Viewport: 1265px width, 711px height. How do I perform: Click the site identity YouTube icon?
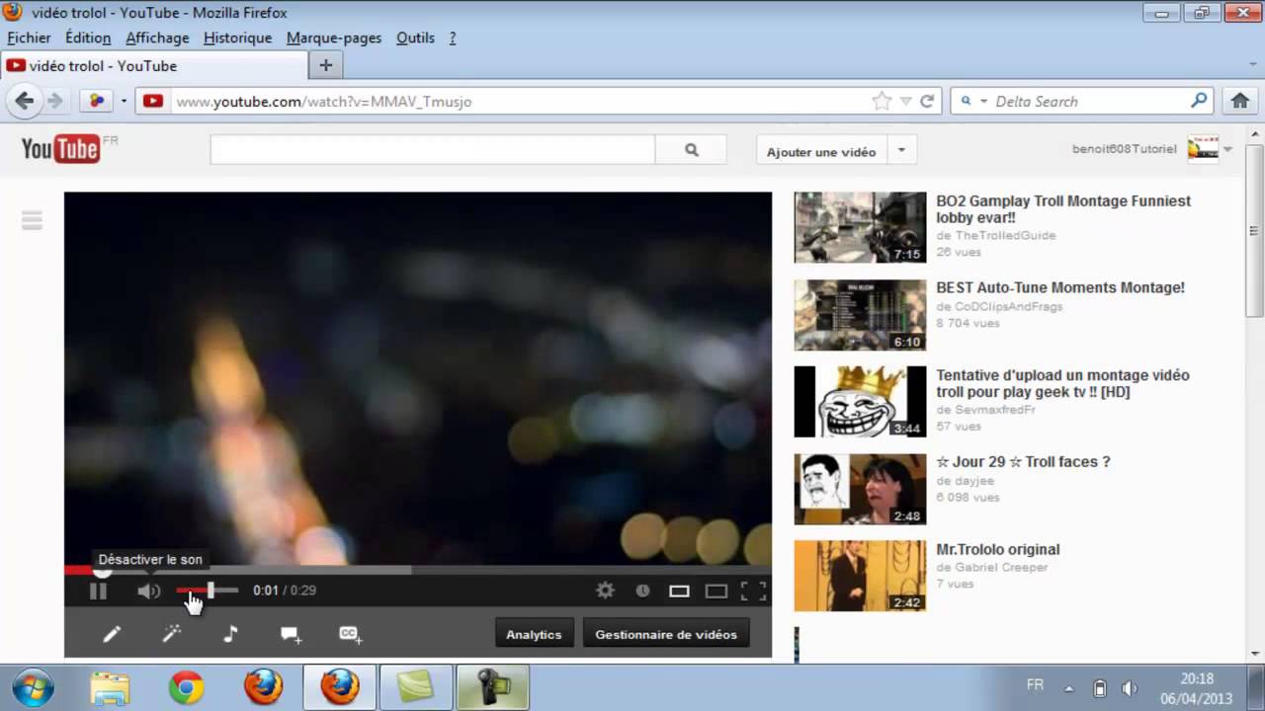[153, 101]
